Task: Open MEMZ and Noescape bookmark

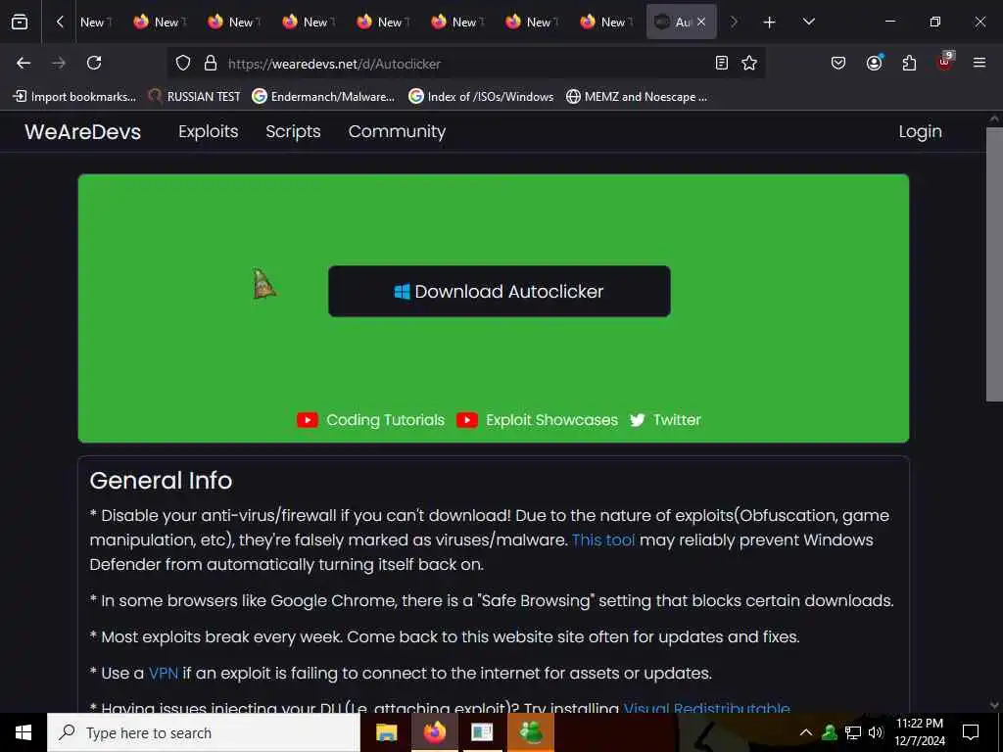Action: [x=637, y=97]
